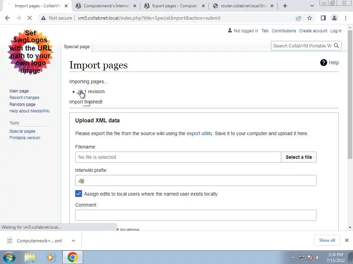Open Recent changes in sidebar
353x264 pixels.
[x=24, y=97]
